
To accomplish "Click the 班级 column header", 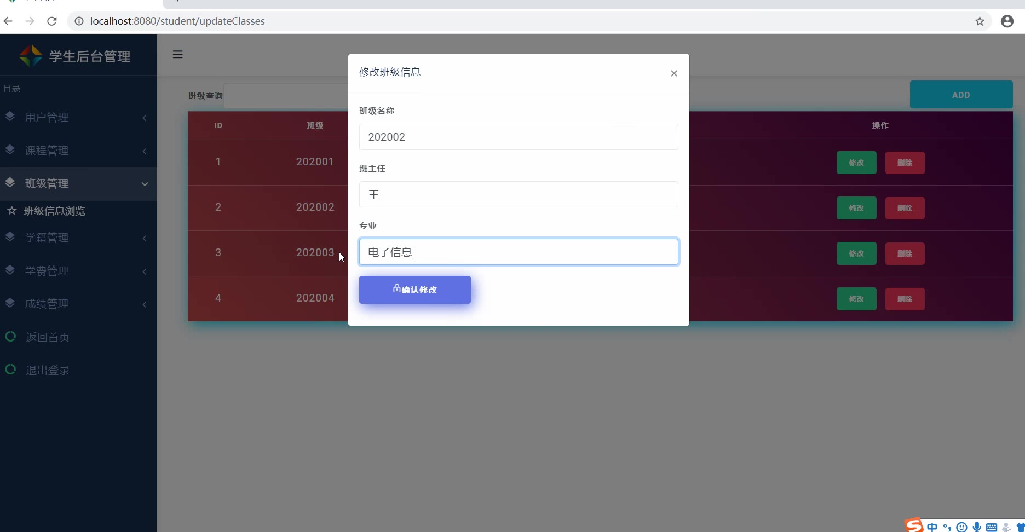I will 315,125.
